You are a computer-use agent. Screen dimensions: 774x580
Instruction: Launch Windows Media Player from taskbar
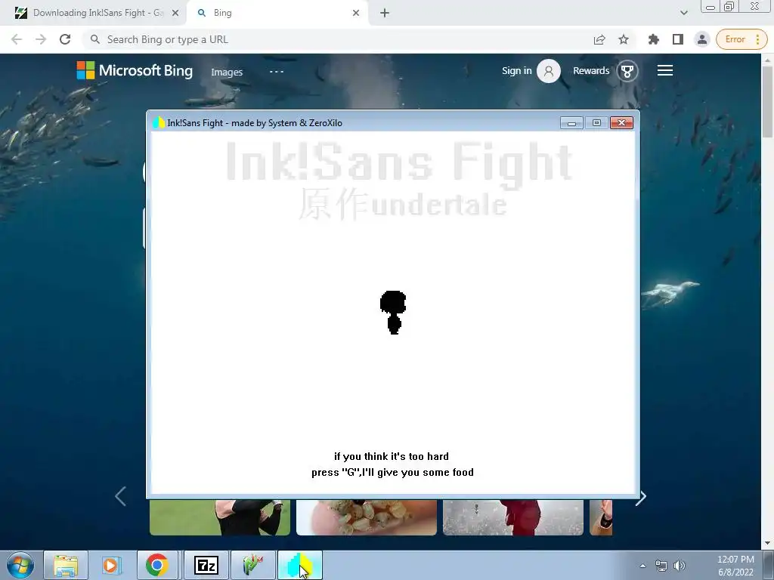click(112, 565)
